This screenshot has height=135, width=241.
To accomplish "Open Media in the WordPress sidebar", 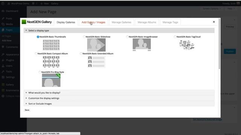I will pos(9,24).
